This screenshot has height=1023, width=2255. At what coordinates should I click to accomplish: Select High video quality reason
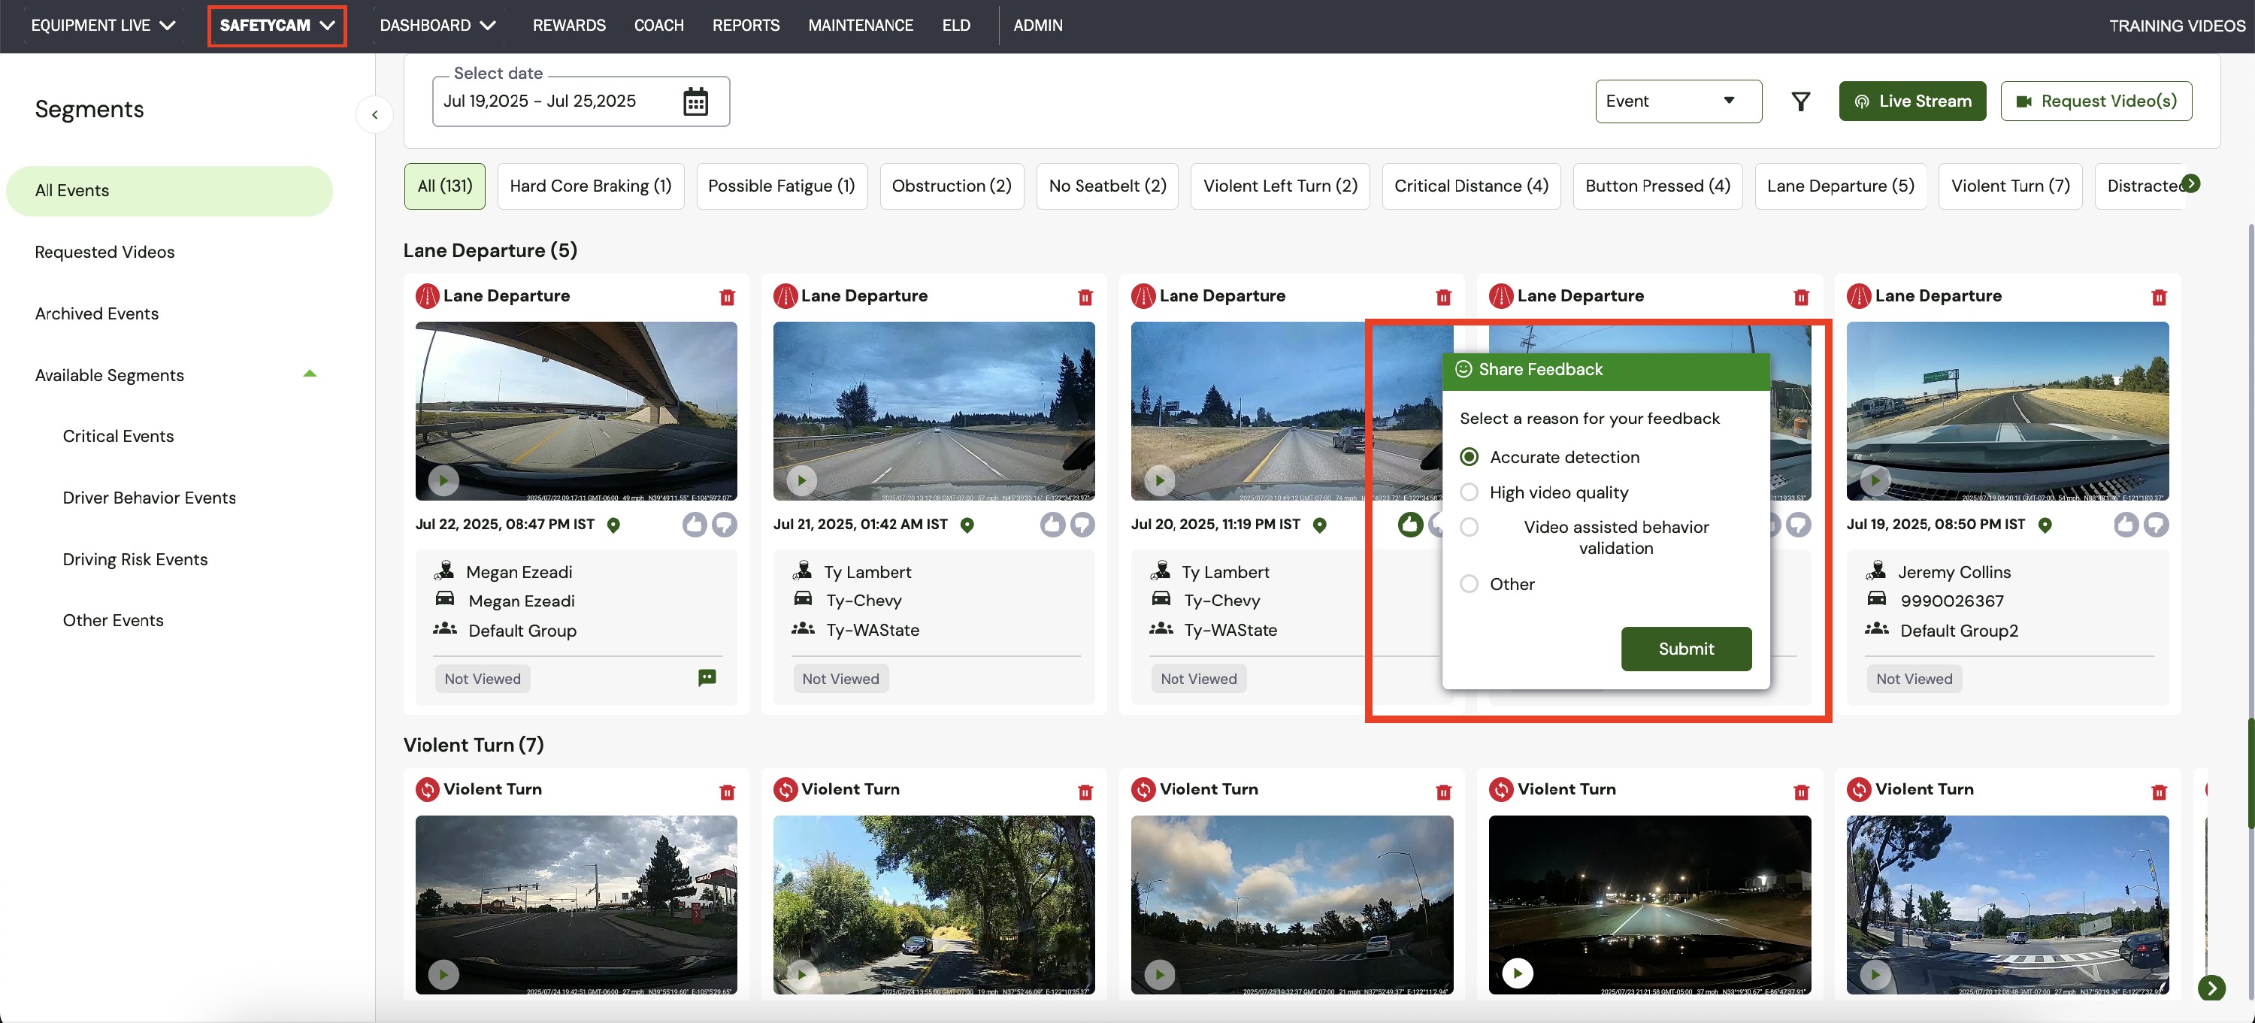coord(1469,492)
